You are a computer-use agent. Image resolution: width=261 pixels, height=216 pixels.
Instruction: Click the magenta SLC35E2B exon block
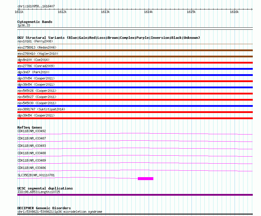(146, 179)
